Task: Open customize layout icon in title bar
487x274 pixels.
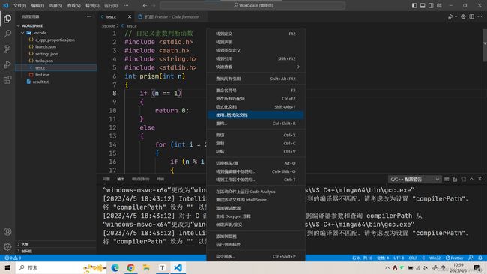Action: 439,5
